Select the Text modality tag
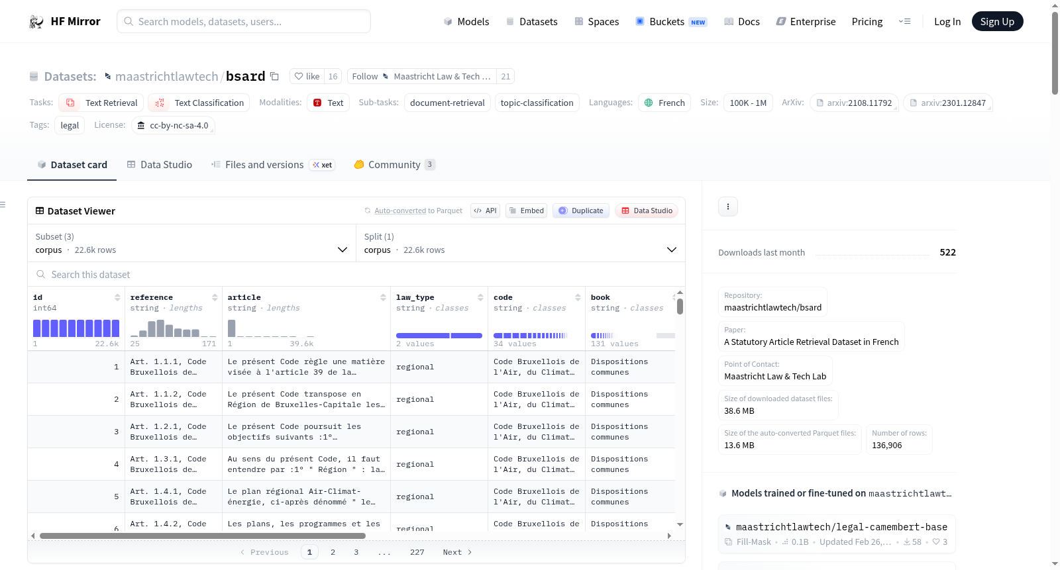1060x570 pixels. pyautogui.click(x=329, y=103)
